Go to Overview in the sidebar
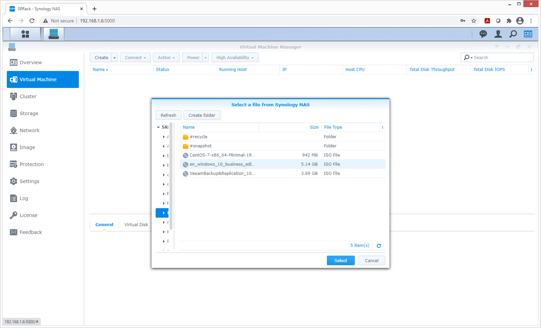 tap(43, 63)
